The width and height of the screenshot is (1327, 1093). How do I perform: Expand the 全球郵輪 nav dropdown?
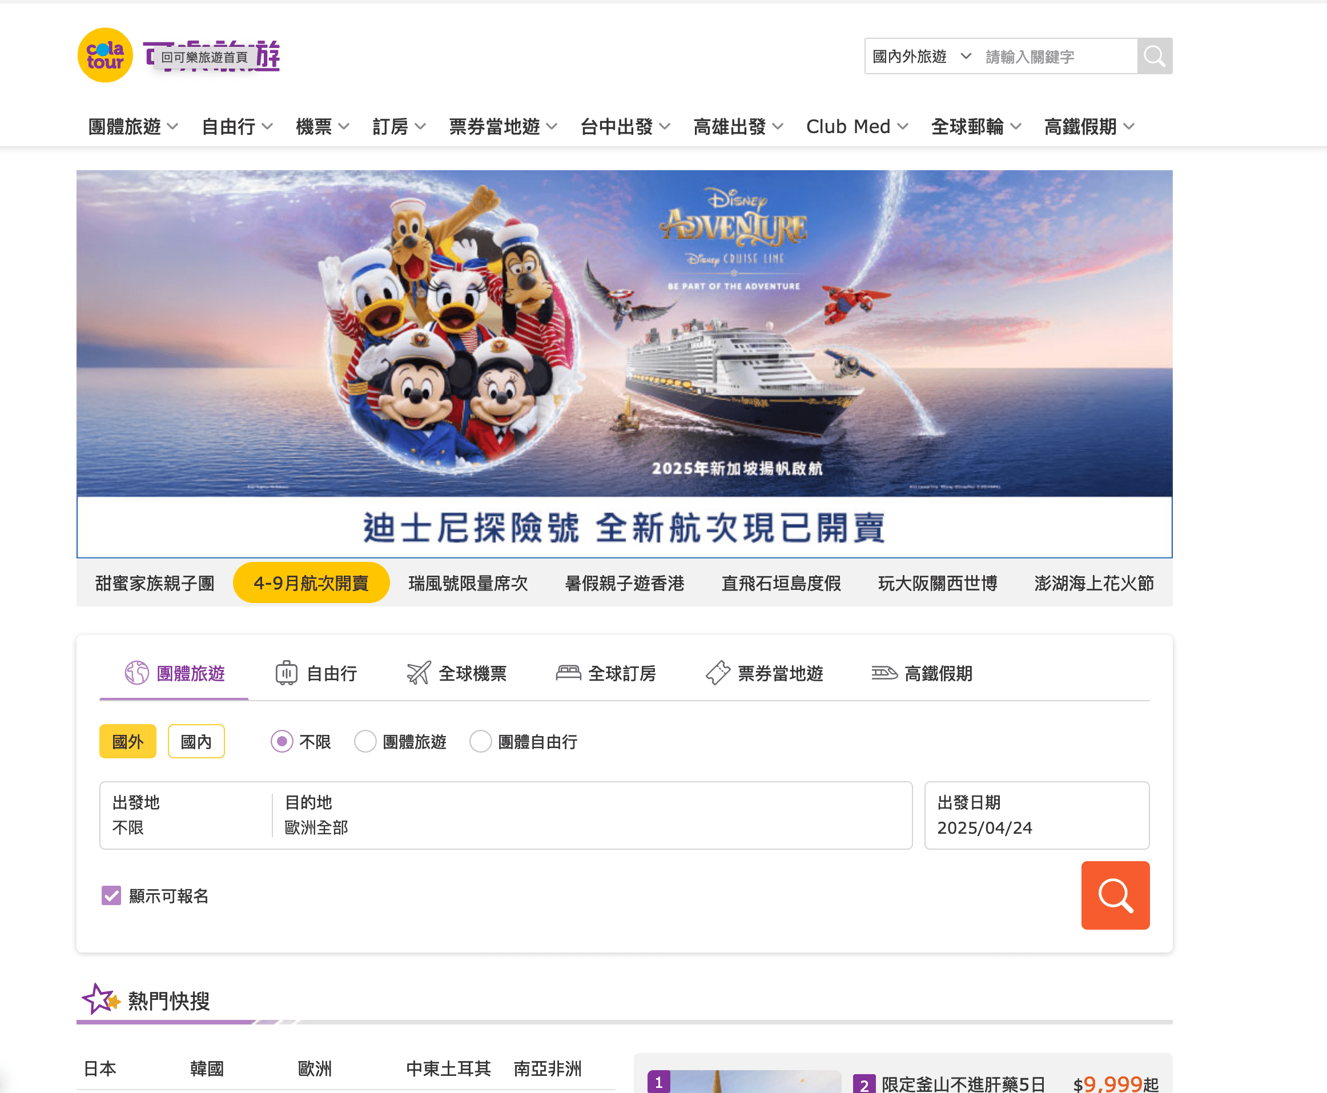pos(976,127)
